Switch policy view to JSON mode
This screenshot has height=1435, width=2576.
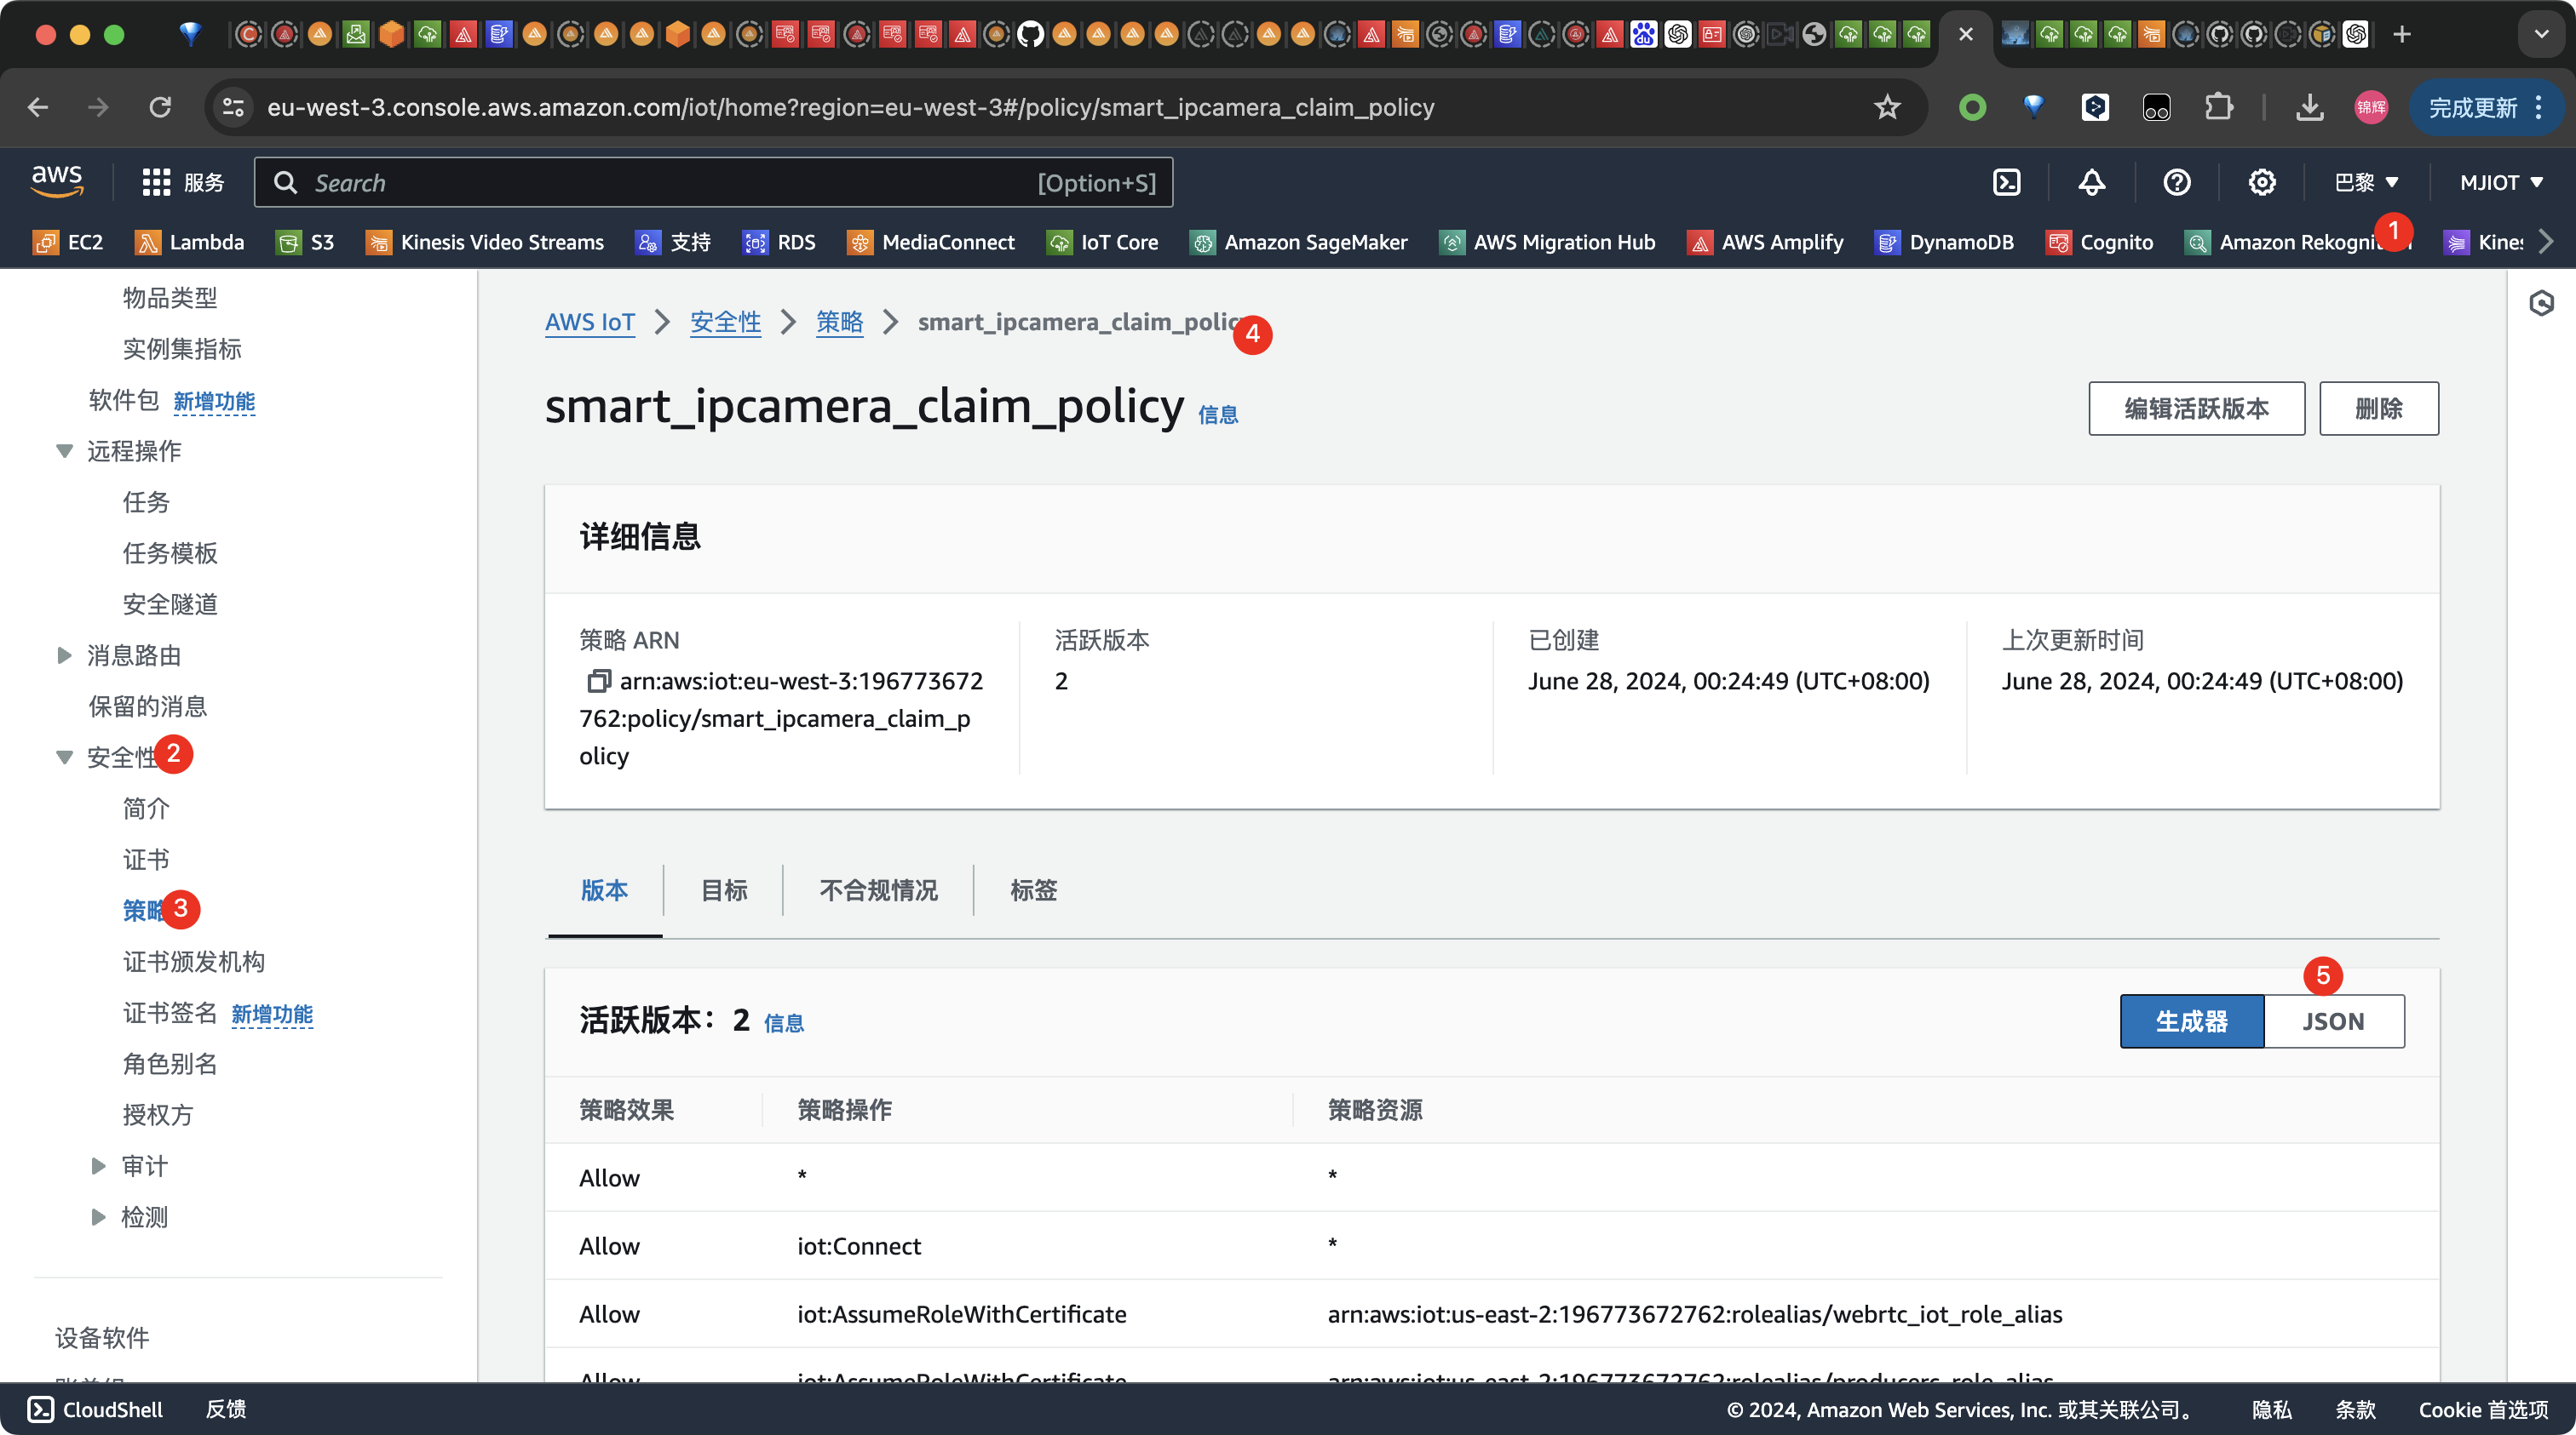coord(2334,1021)
